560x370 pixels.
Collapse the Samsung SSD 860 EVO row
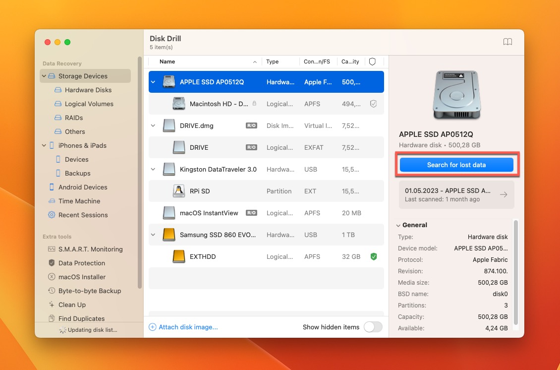153,235
